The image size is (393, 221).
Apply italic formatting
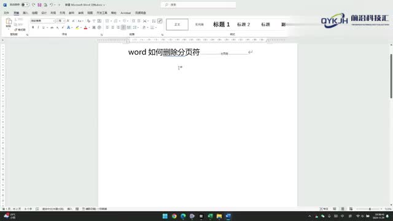pos(38,27)
